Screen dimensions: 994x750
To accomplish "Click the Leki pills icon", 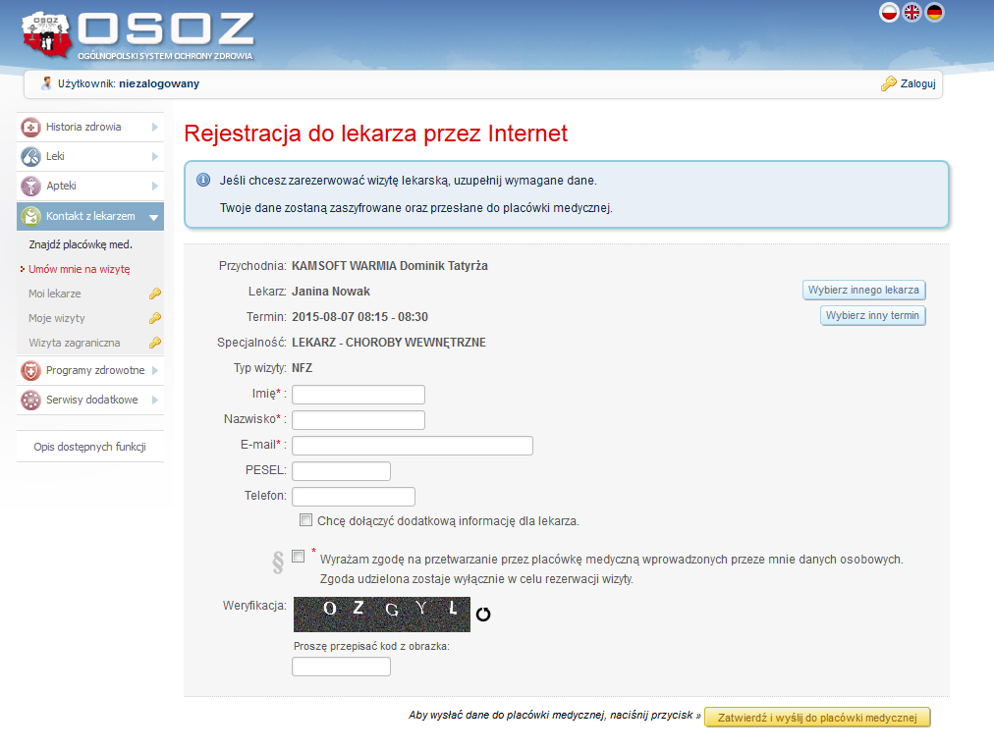I will [x=30, y=157].
